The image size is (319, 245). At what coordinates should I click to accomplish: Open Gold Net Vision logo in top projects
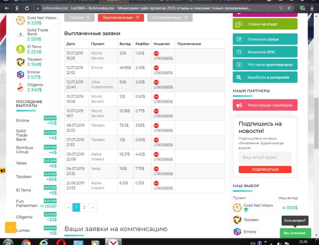pyautogui.click(x=20, y=20)
